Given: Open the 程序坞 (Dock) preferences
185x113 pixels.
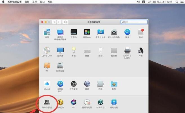Looking at the screenshot, I should click(x=73, y=33).
